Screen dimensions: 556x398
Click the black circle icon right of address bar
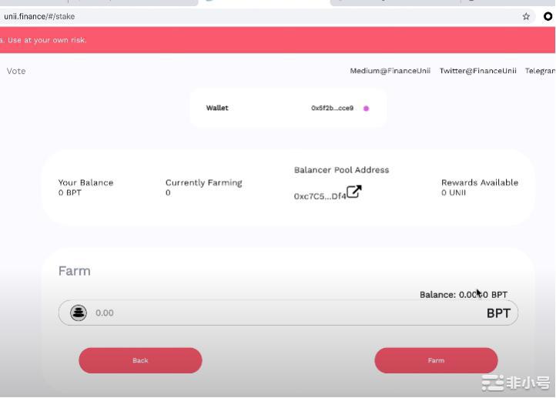(548, 16)
